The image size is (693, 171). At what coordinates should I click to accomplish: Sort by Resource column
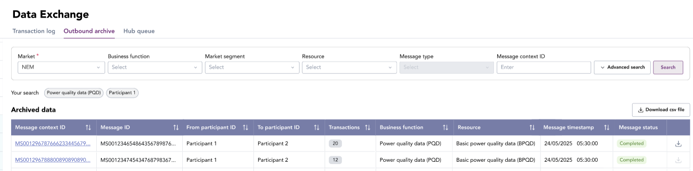point(532,127)
